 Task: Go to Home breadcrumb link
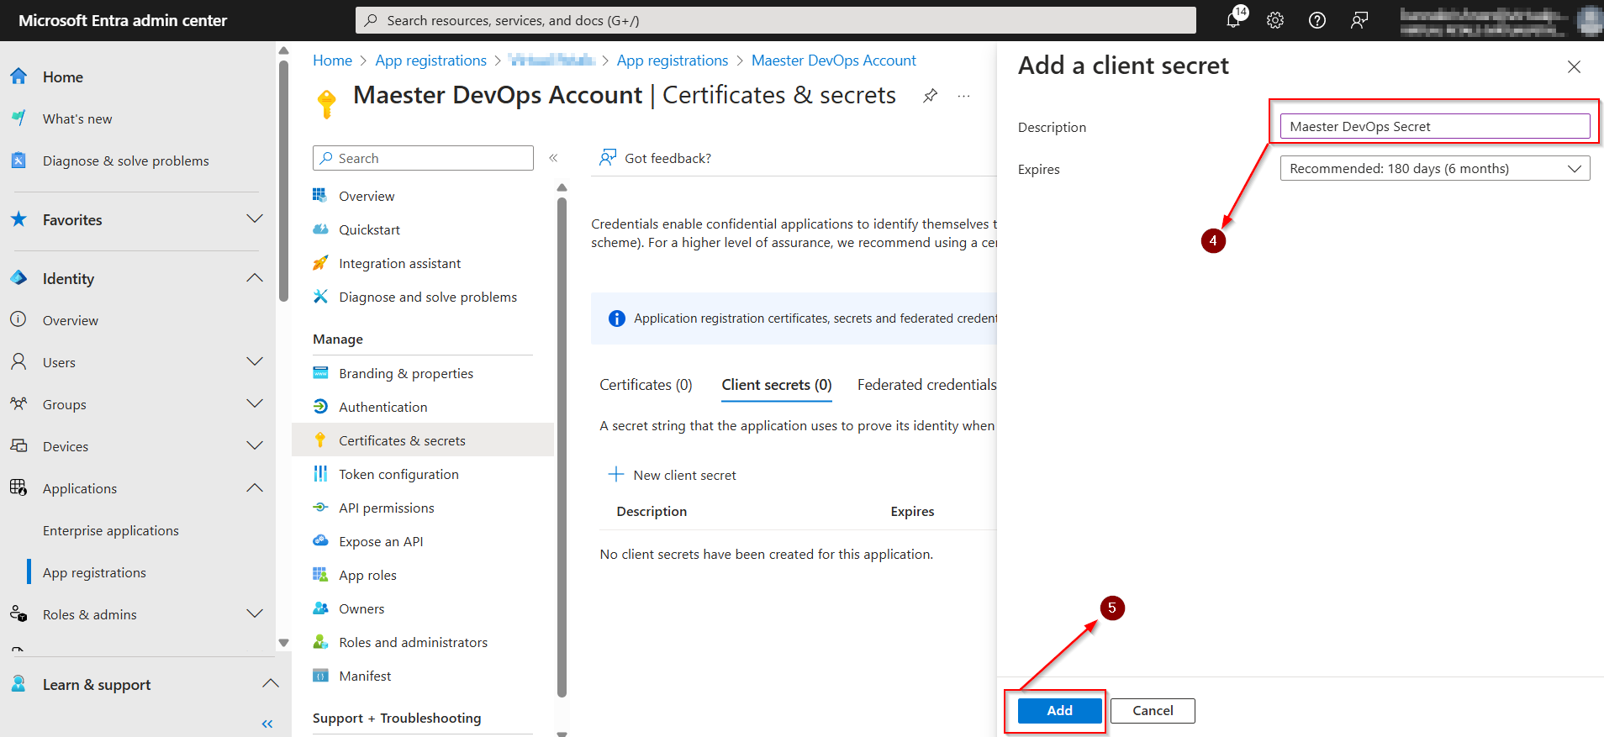click(332, 61)
